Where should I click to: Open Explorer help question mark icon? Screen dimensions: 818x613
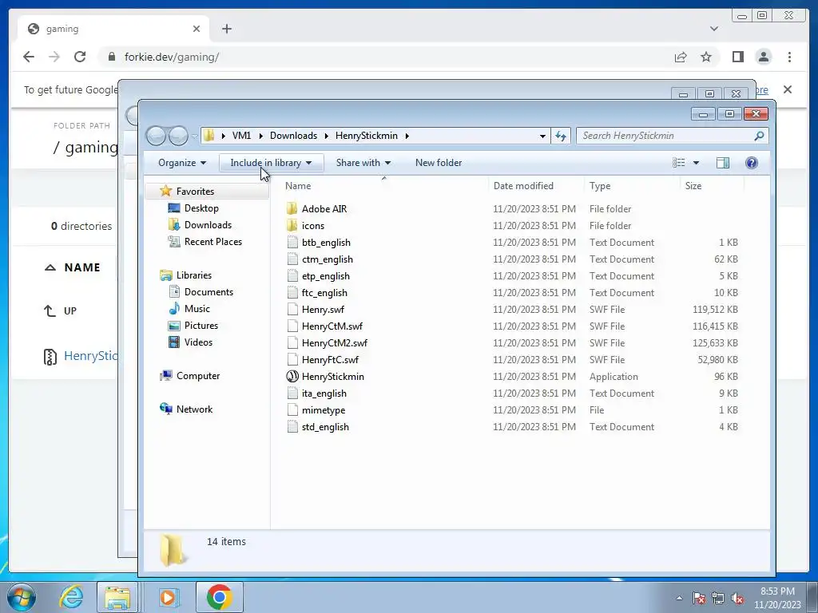[751, 163]
